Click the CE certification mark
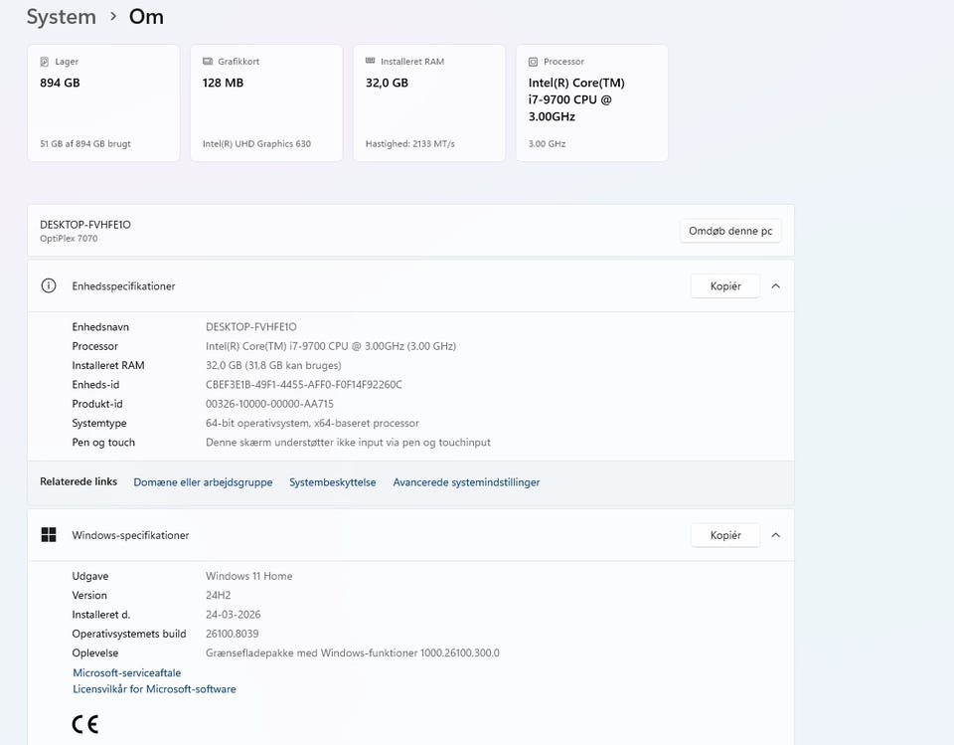954x745 pixels. (85, 724)
